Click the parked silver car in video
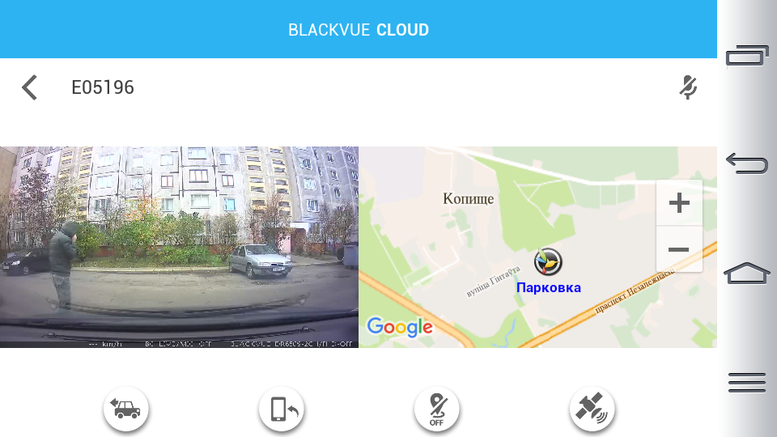The image size is (777, 437). pos(260,261)
